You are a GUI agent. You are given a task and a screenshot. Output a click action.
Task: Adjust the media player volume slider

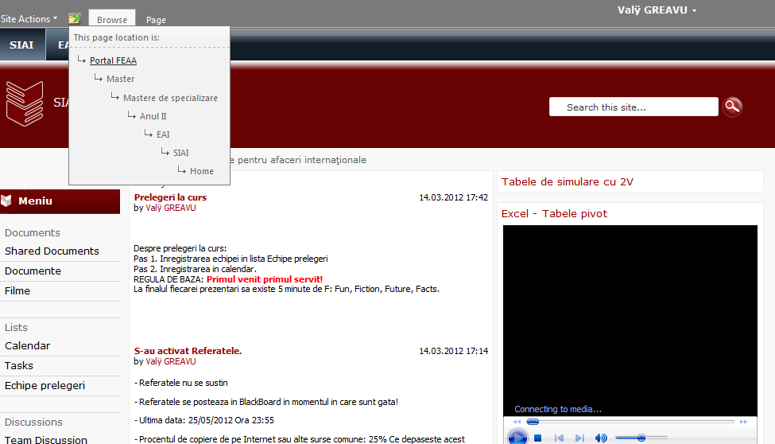tap(641, 438)
